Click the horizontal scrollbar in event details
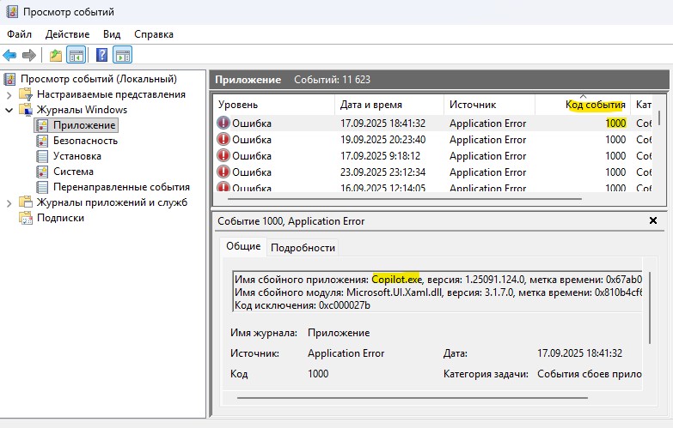 430,397
